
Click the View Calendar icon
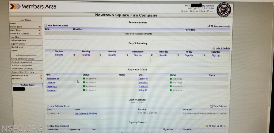211,106
